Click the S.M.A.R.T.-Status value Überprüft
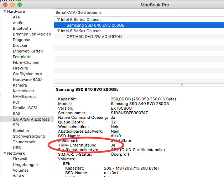224x177 pixels. pyautogui.click(x=120, y=154)
